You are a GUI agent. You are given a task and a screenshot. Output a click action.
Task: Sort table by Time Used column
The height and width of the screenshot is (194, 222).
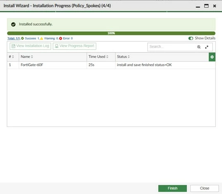[x=98, y=57]
